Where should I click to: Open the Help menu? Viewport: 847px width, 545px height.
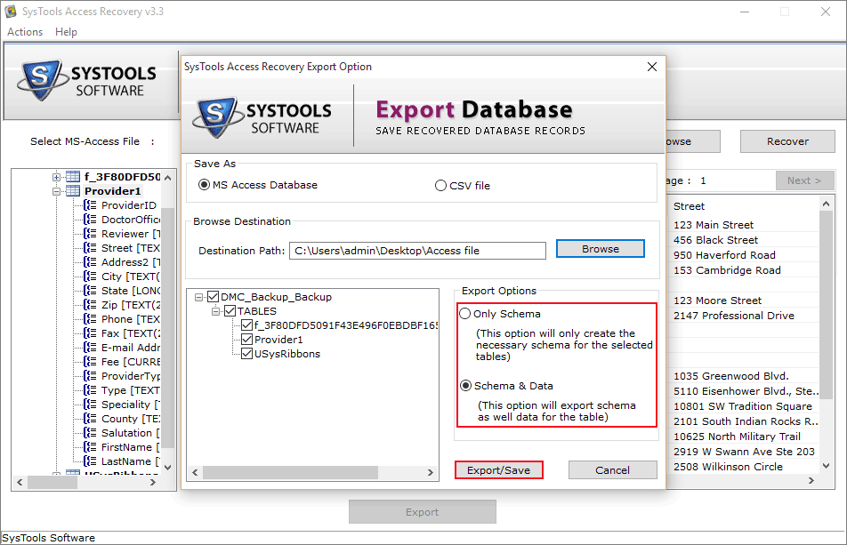coord(66,32)
